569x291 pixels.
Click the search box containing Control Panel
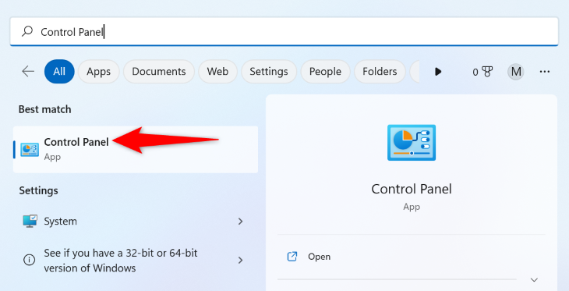[284, 32]
